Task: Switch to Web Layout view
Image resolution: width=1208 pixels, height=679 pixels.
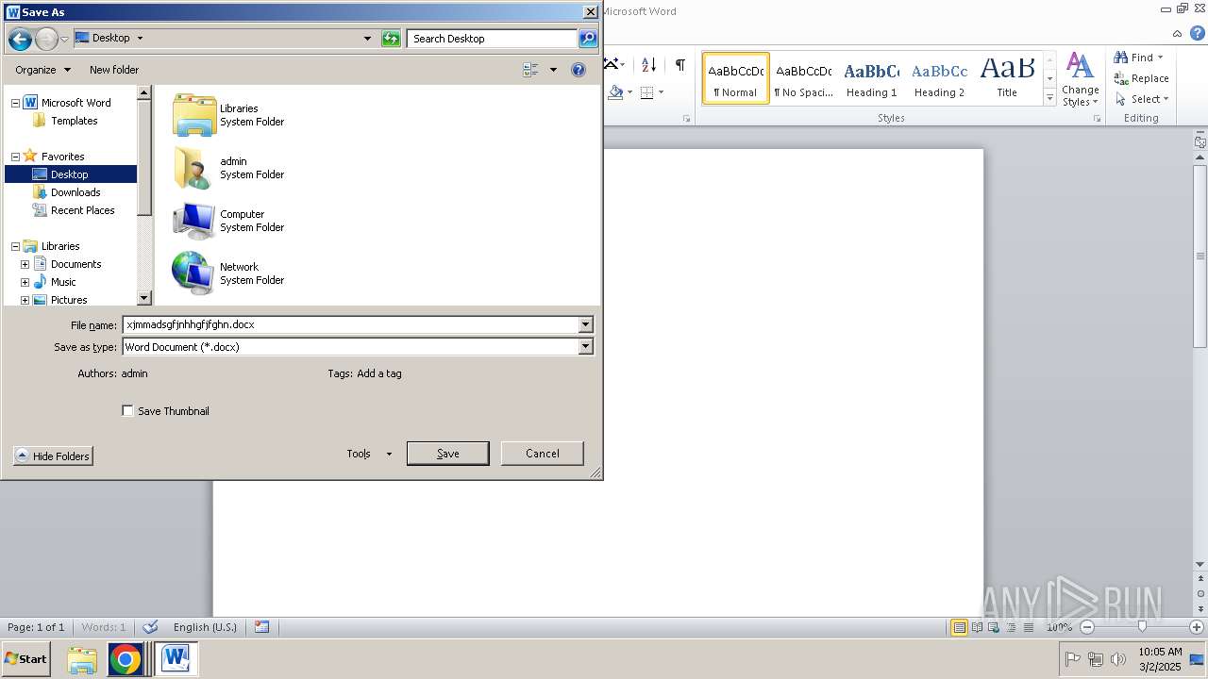Action: click(x=995, y=627)
